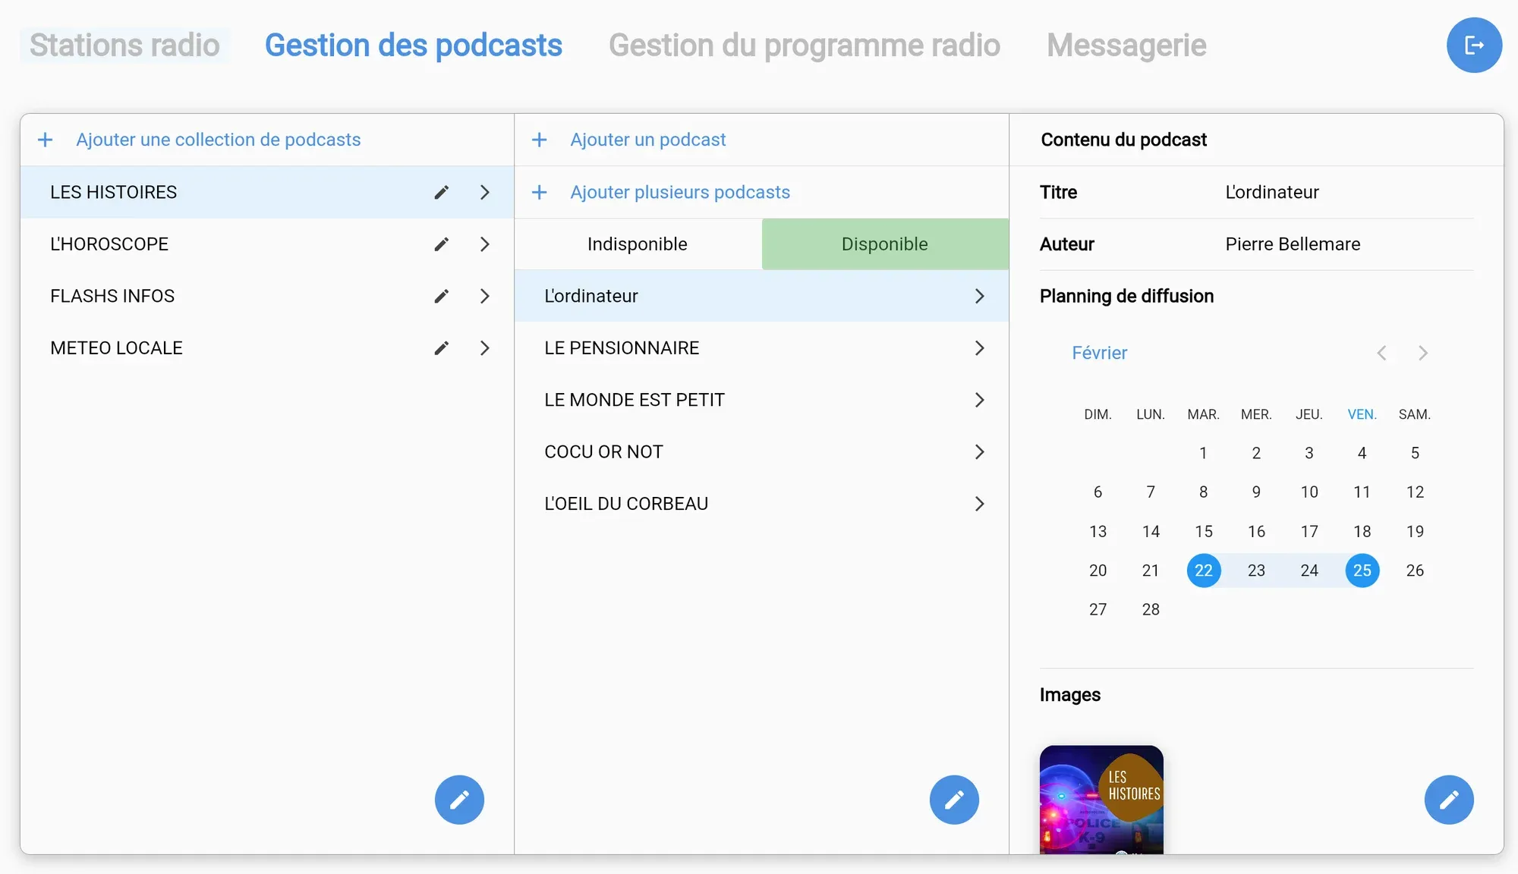The width and height of the screenshot is (1518, 874).
Task: Click round edit button in content panel
Action: click(1449, 800)
